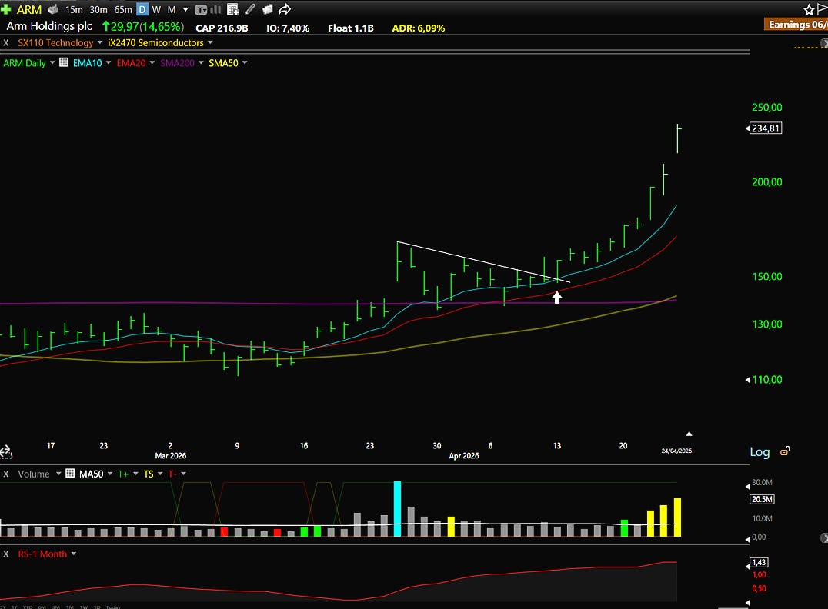Expand the timeframe dropdown arrow after M
This screenshot has width=828, height=609.
(185, 9)
